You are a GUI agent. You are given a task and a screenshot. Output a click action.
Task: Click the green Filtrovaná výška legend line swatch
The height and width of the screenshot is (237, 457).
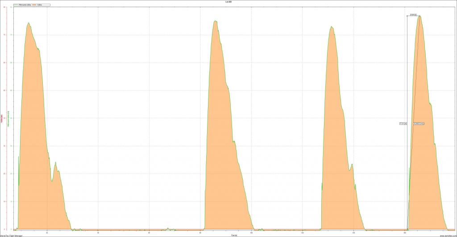click(x=16, y=4)
